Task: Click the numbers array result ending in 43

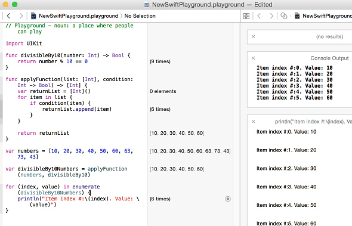Action: pyautogui.click(x=190, y=151)
